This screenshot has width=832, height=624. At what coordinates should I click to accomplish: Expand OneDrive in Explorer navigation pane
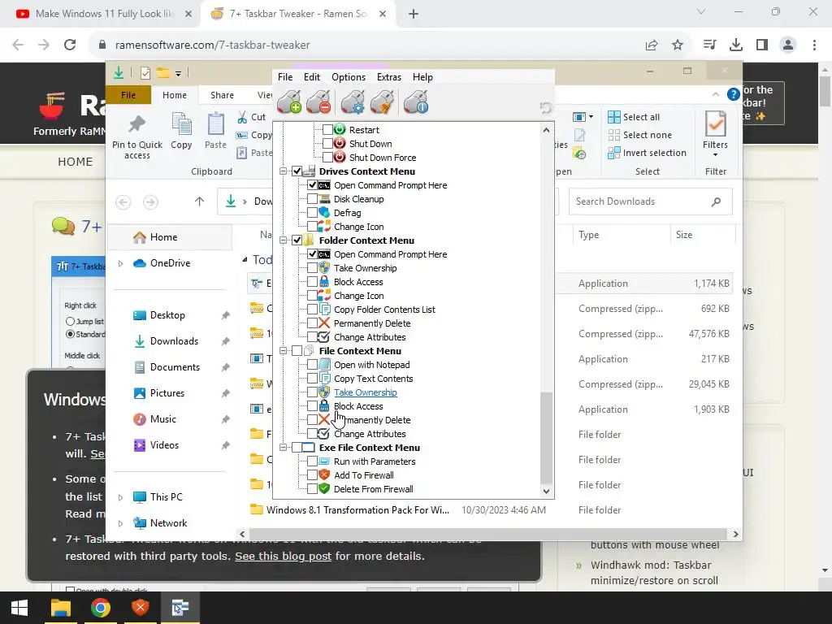point(120,263)
